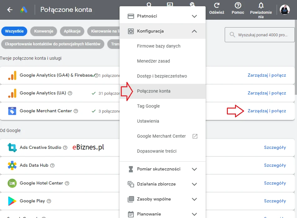Image resolution: width=297 pixels, height=218 pixels.
Task: Select the Połączone konta menu item
Action: pyautogui.click(x=162, y=91)
